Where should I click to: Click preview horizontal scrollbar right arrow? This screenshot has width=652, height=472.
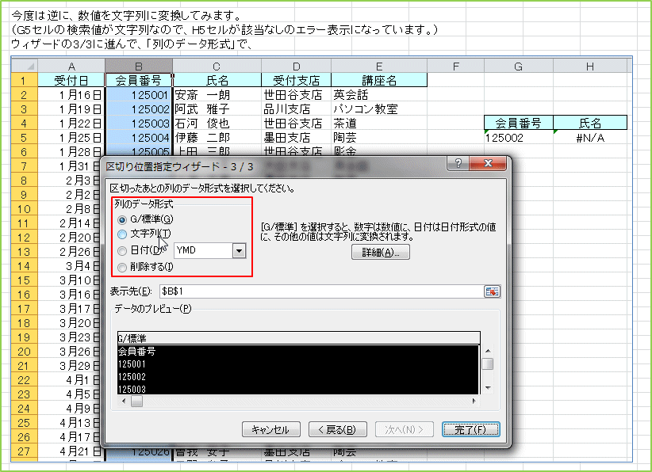click(474, 401)
